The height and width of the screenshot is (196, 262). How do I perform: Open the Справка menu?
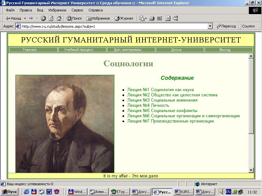pyautogui.click(x=96, y=10)
